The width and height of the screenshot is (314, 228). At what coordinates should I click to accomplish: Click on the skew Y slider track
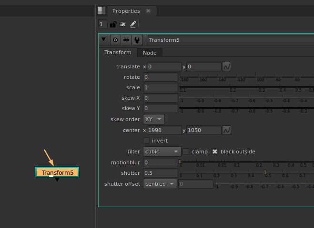tap(247, 108)
